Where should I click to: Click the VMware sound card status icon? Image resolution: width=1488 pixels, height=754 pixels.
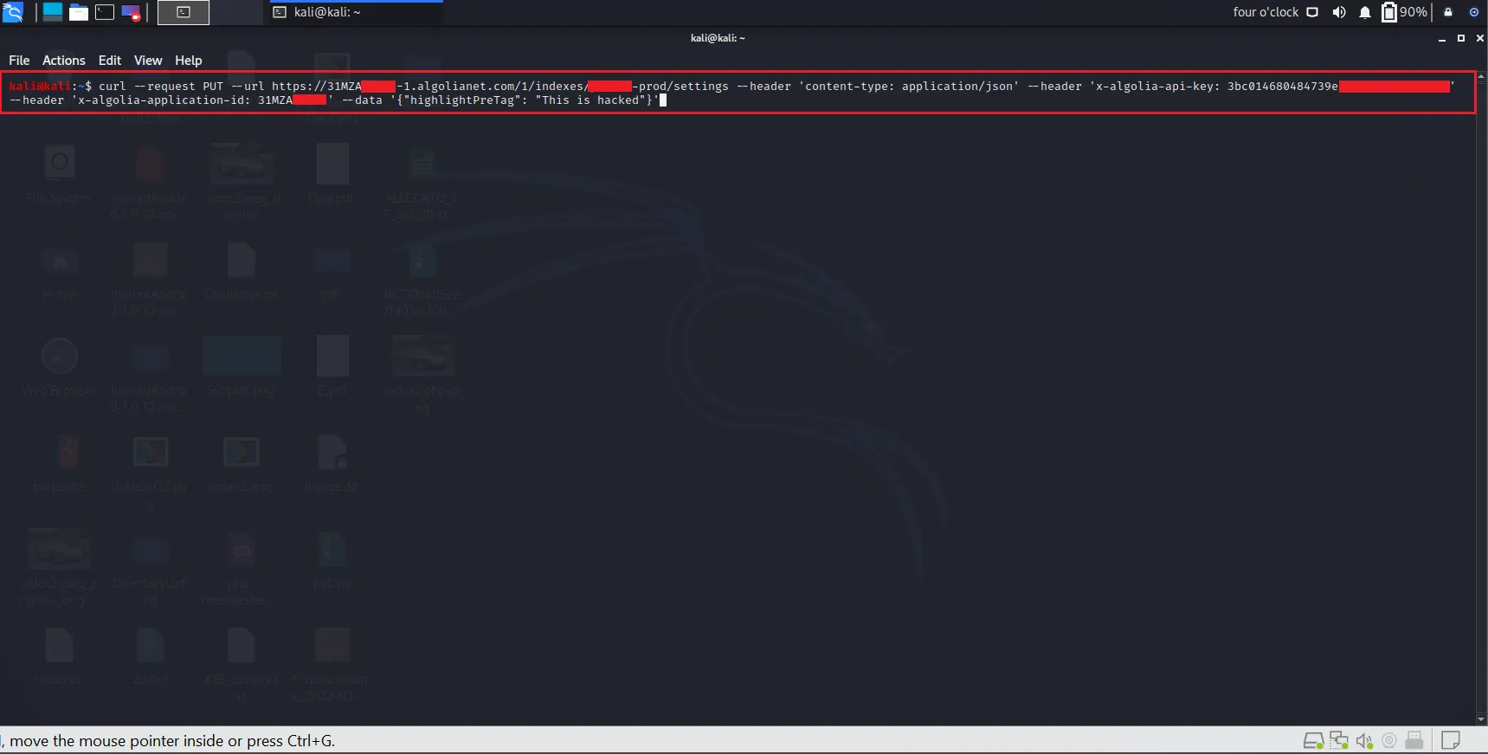pyautogui.click(x=1364, y=740)
